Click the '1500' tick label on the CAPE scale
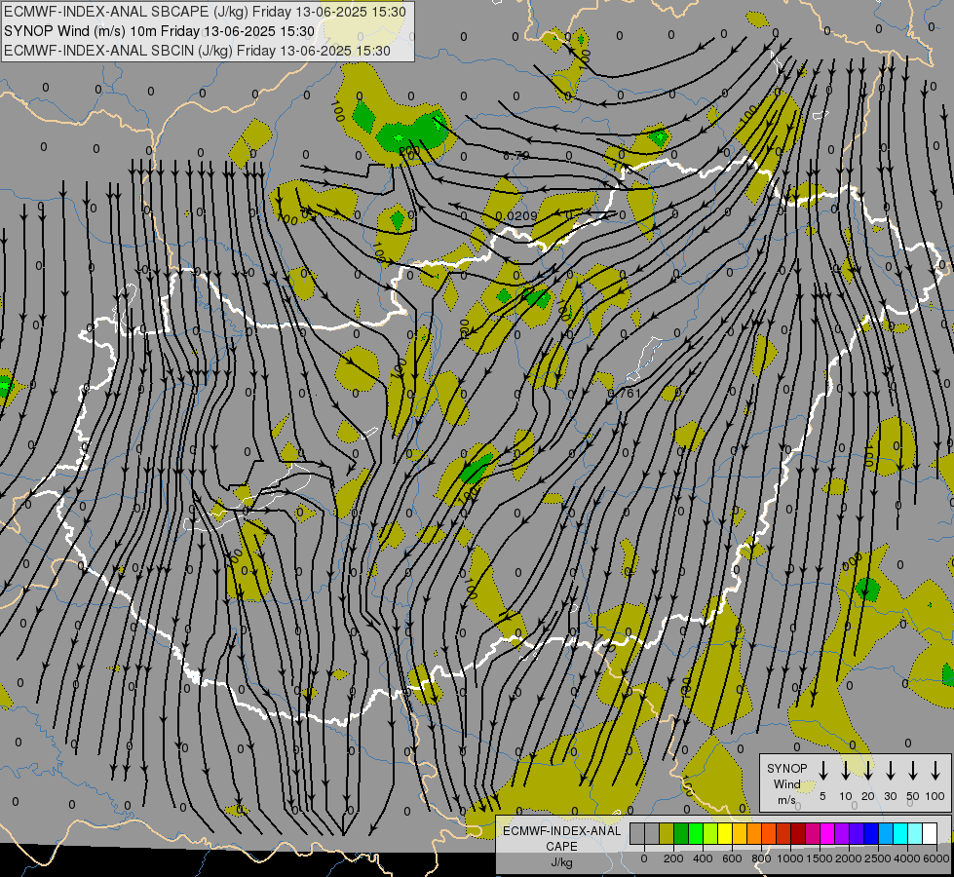Screen dimensions: 954x877 click(x=820, y=858)
